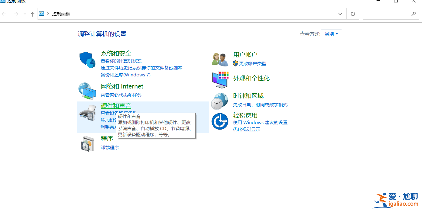Open 轻松使用 via its circular icon

220,121
